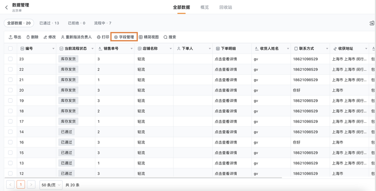
Task: Open the 50 条/页 page size dropdown
Action: [51, 185]
